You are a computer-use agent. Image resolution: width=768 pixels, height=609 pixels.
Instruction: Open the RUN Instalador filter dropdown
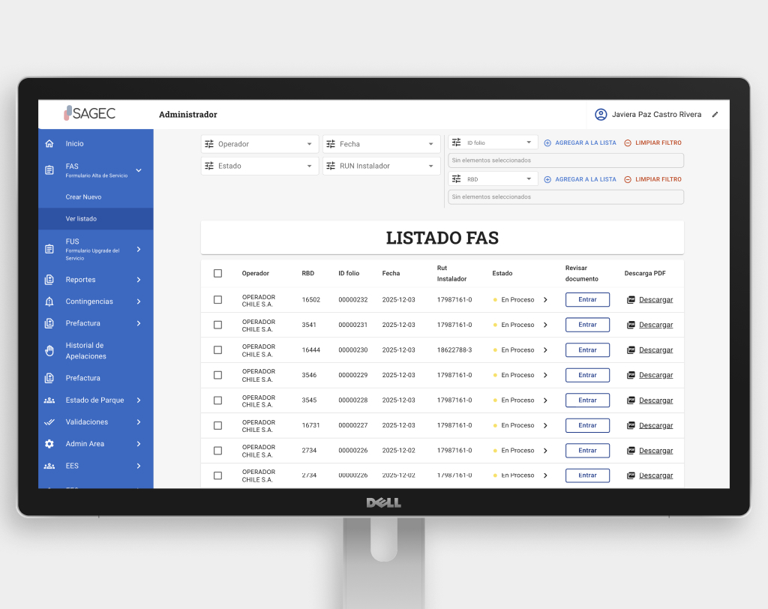click(381, 166)
